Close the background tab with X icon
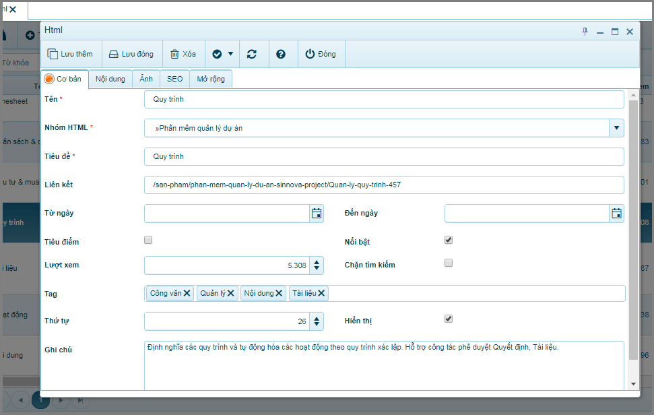This screenshot has height=415, width=654. (x=13, y=9)
